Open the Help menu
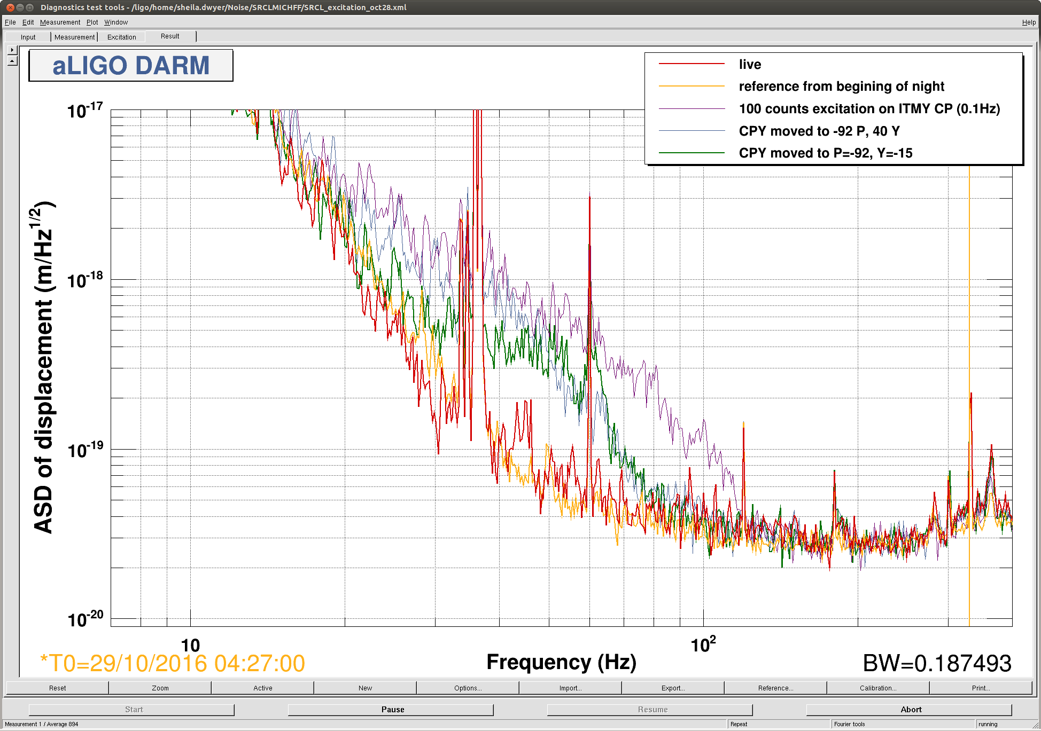 1029,22
